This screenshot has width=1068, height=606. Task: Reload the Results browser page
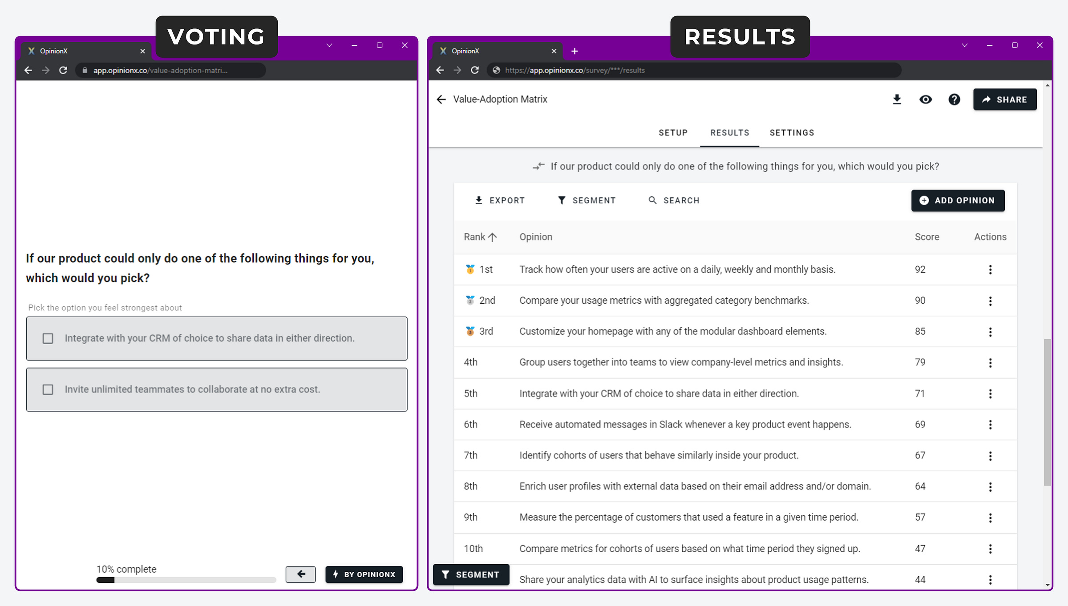475,70
